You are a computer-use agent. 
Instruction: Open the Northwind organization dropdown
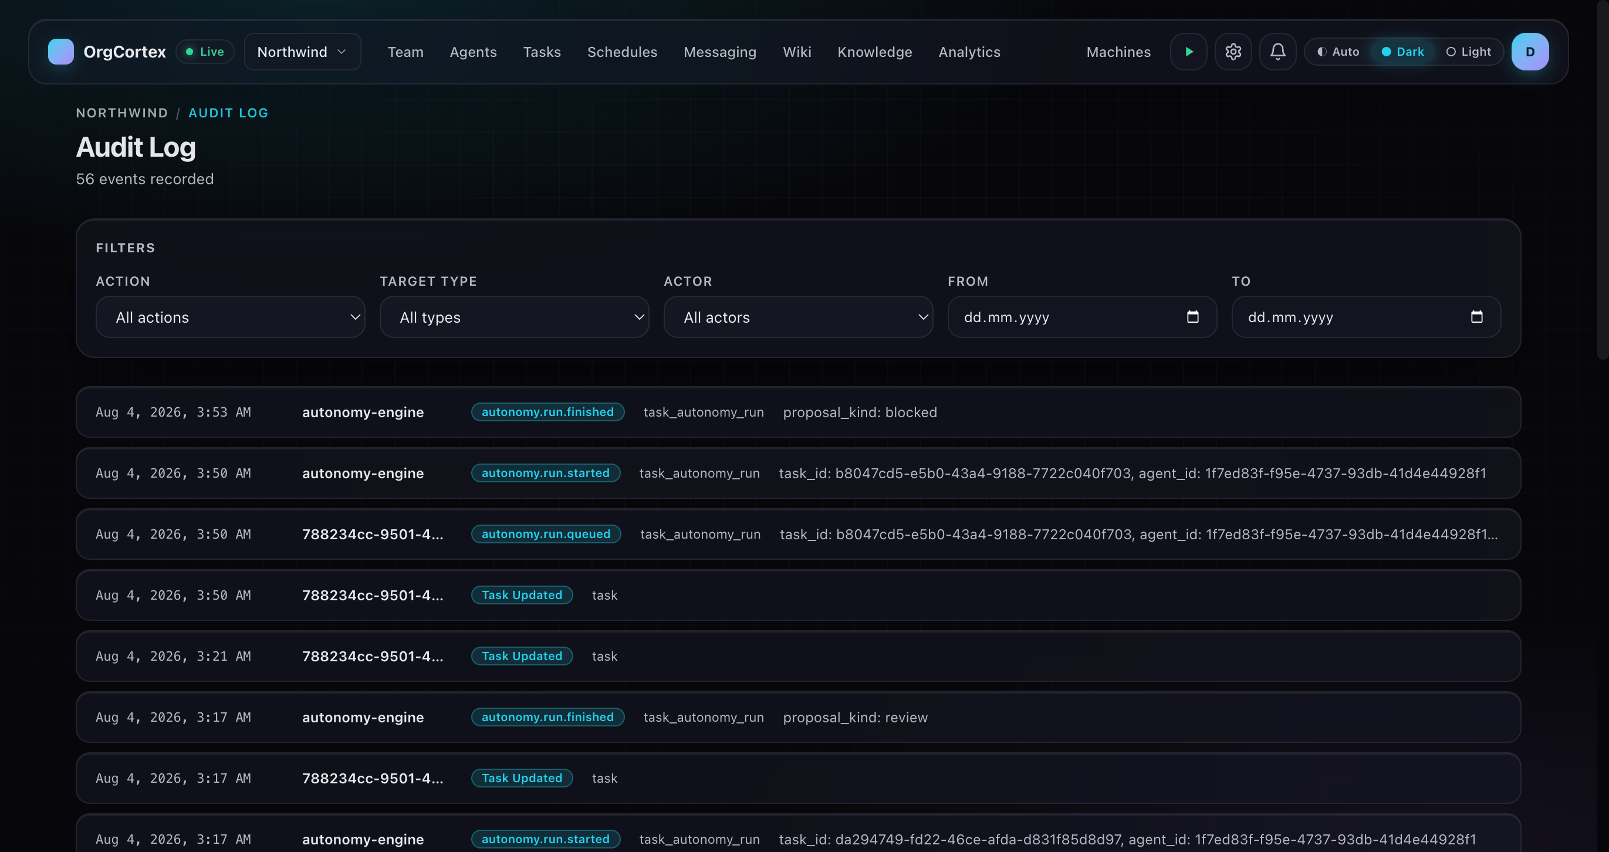(302, 52)
